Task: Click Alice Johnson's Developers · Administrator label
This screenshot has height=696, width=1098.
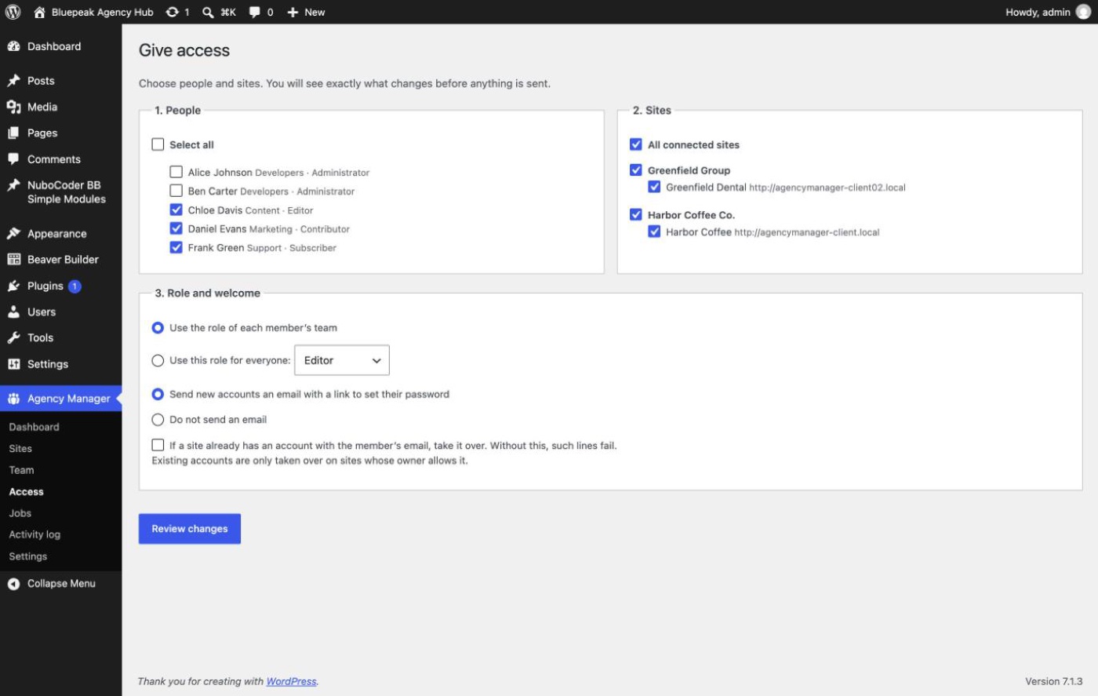Action: [x=312, y=173]
